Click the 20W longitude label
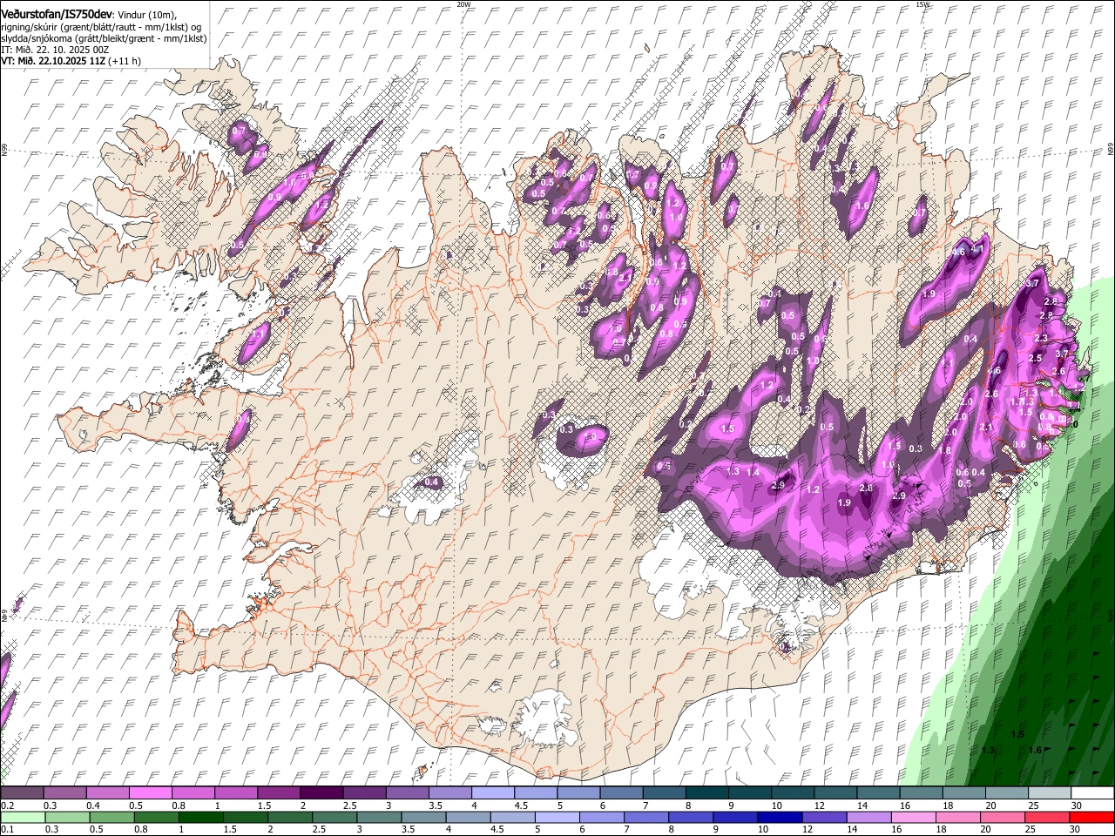The height and width of the screenshot is (836, 1115). coord(463,4)
